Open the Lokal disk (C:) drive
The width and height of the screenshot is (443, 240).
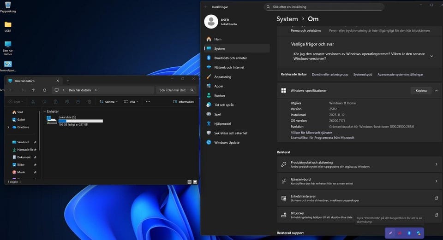tap(67, 117)
